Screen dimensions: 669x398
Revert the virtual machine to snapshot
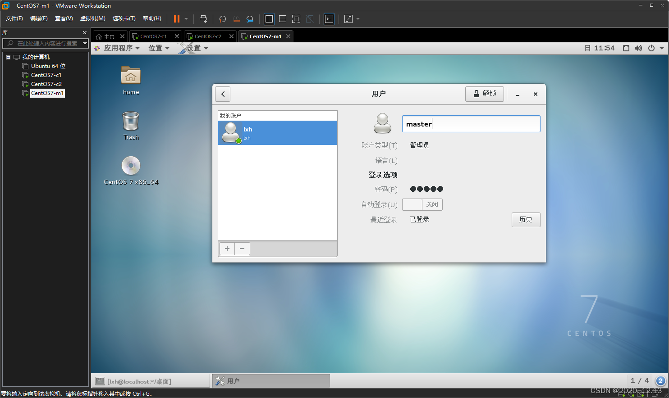(x=236, y=19)
